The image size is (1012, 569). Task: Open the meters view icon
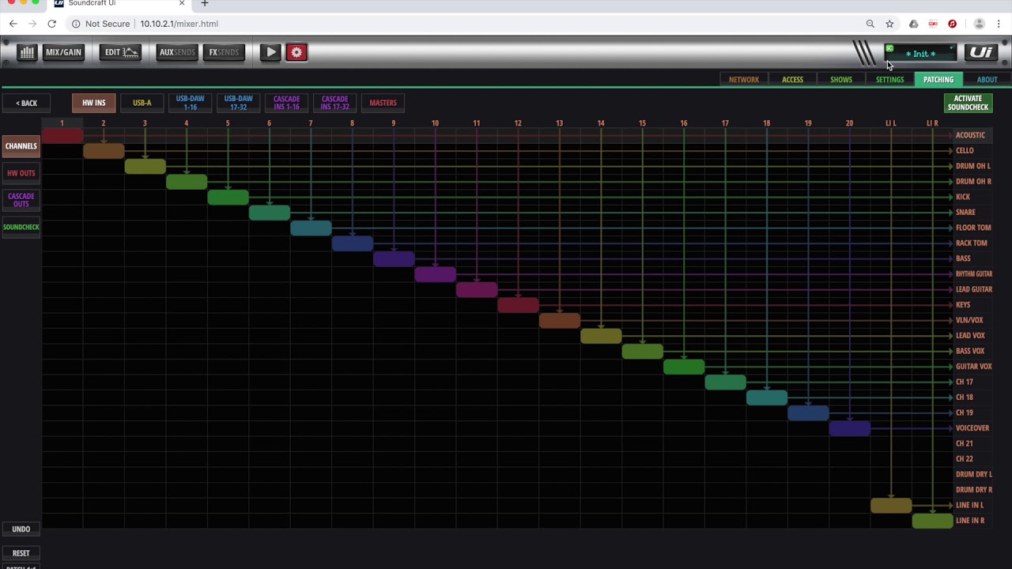[27, 52]
